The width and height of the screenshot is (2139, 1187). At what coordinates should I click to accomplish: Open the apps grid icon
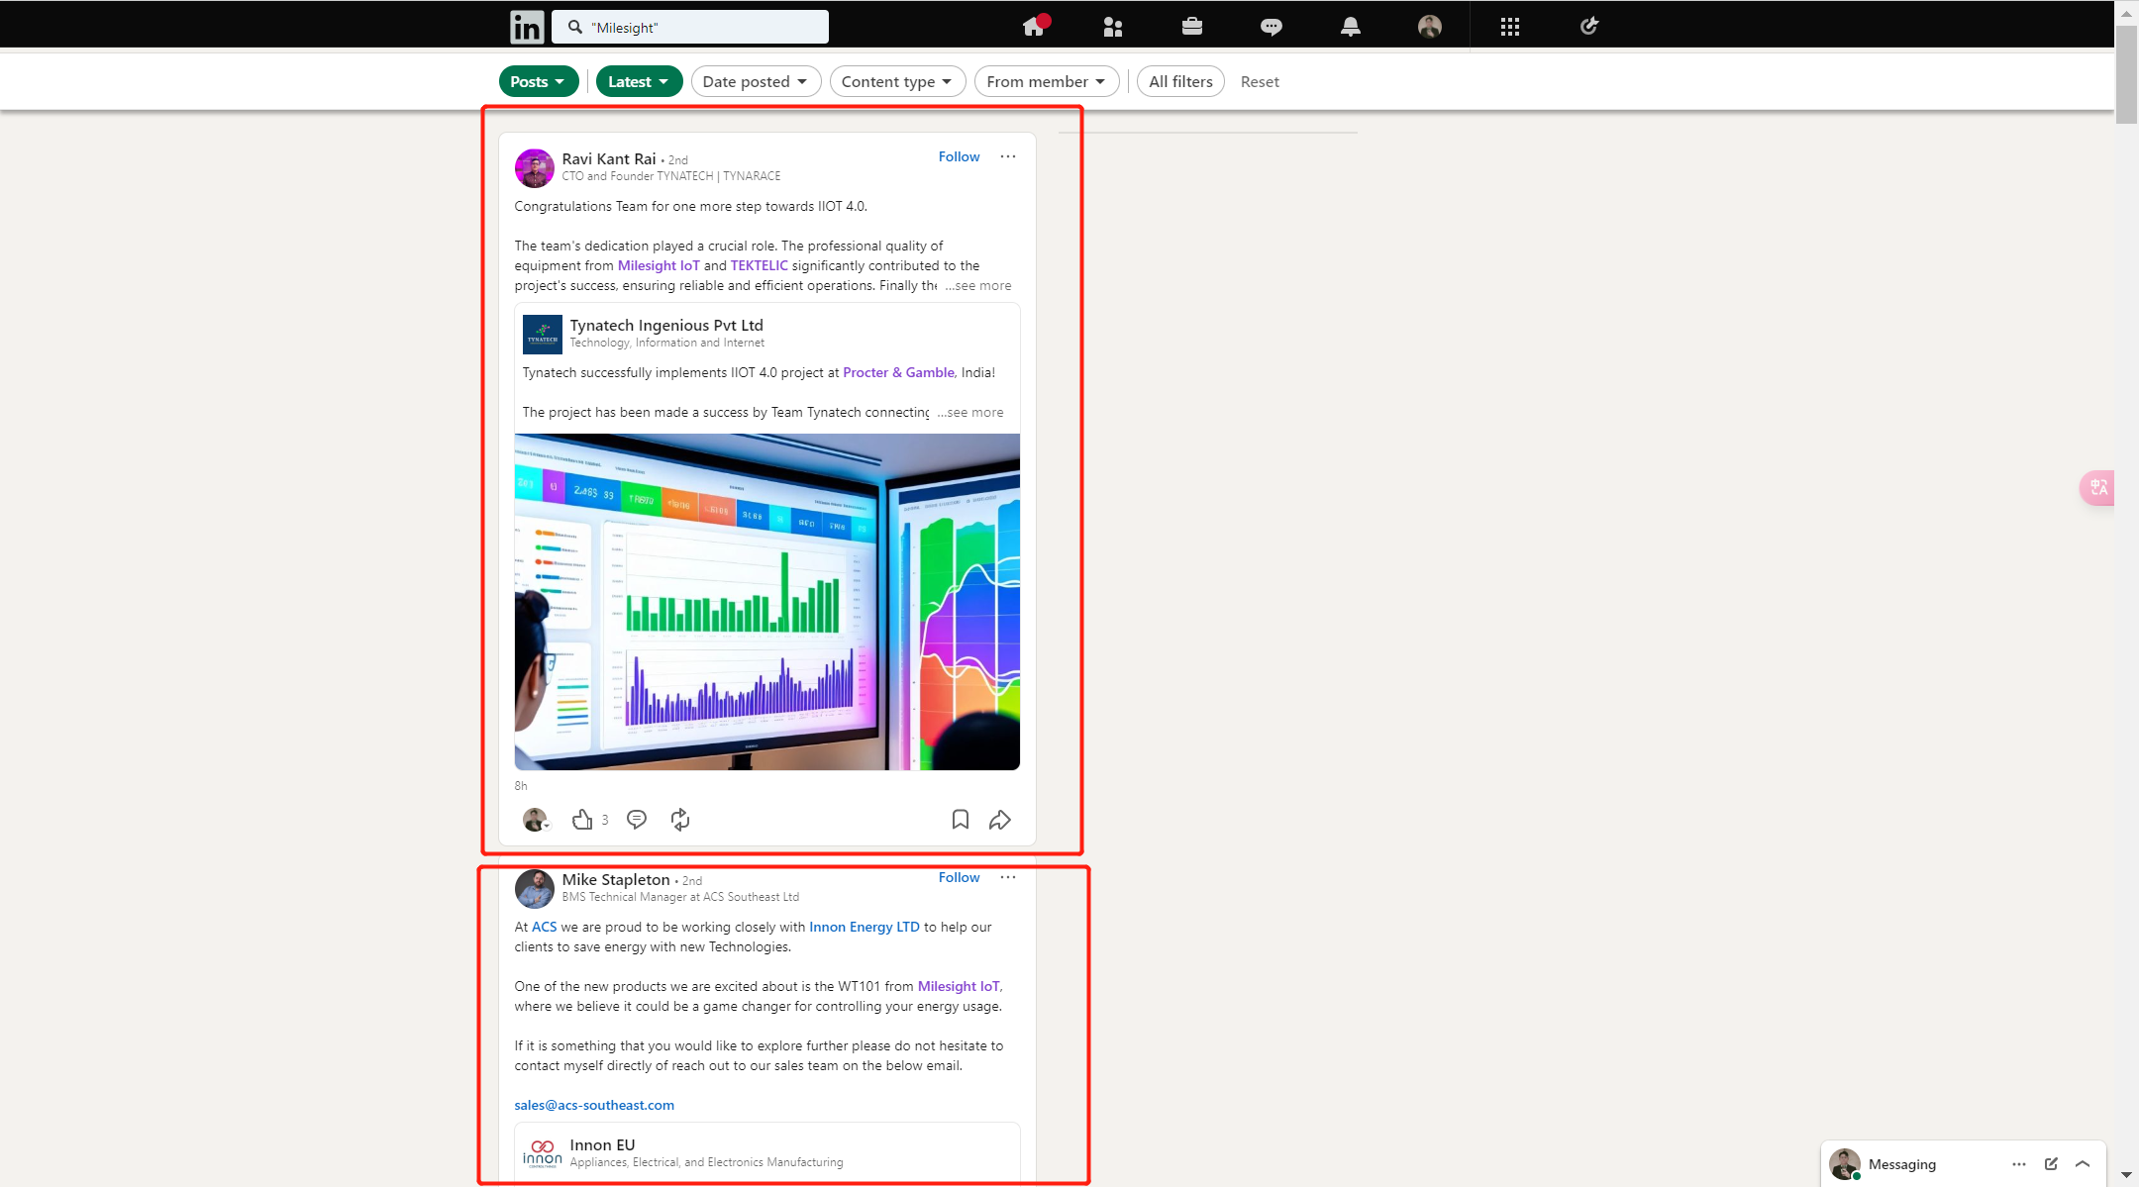click(1509, 27)
